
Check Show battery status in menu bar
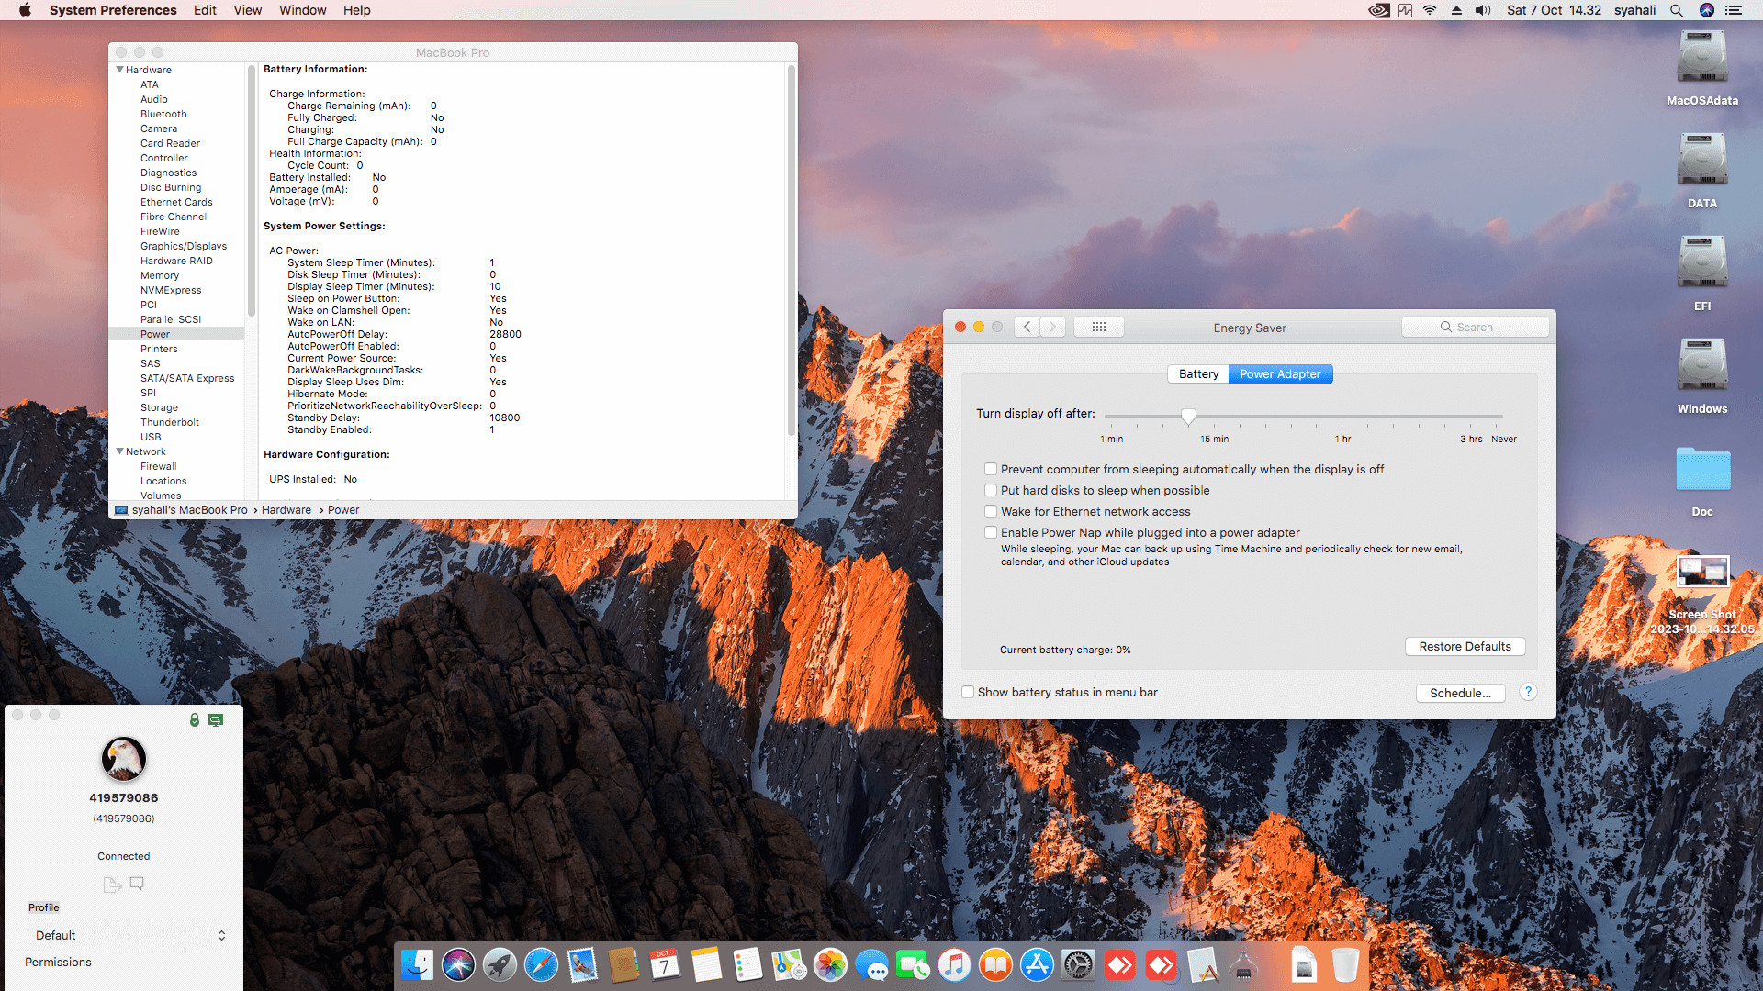(x=968, y=692)
